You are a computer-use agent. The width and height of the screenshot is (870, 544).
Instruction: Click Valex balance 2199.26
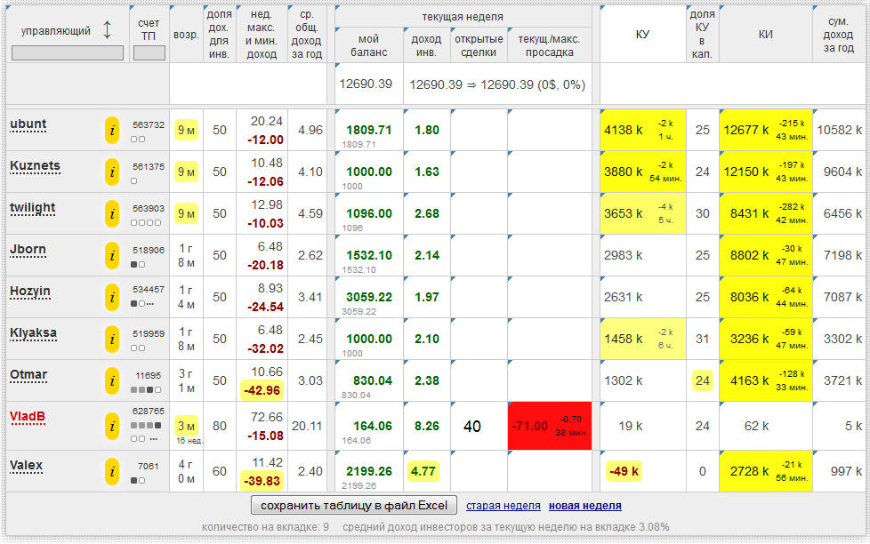click(x=369, y=471)
